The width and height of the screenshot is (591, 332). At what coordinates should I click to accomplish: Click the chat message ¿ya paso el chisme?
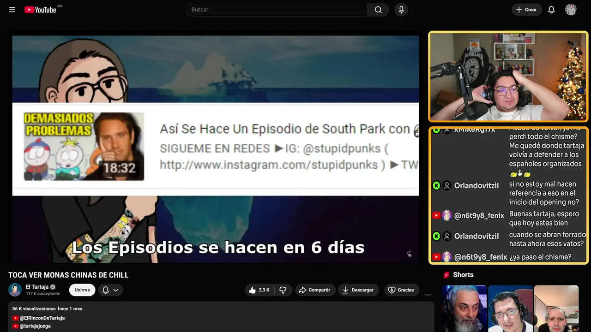pyautogui.click(x=540, y=257)
